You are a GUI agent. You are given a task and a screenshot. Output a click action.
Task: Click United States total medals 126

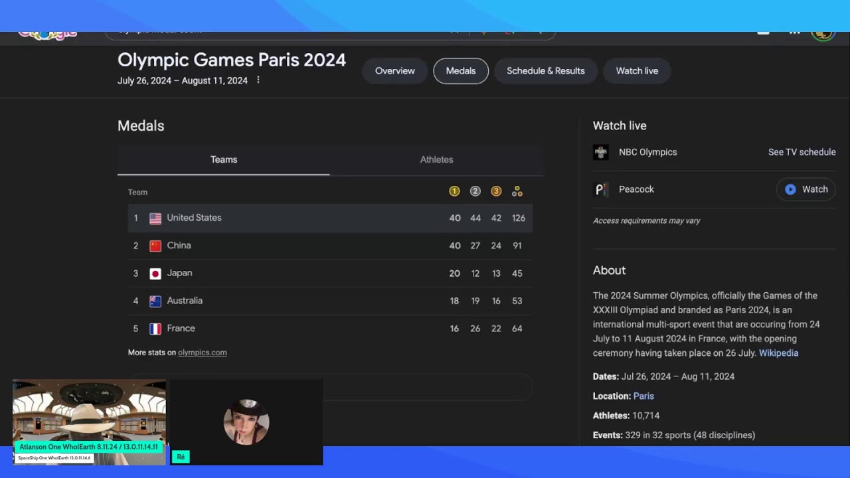(x=518, y=218)
